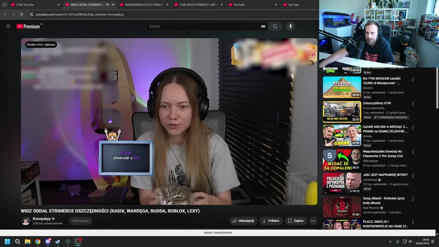Click the video player to pause

pos(169,121)
